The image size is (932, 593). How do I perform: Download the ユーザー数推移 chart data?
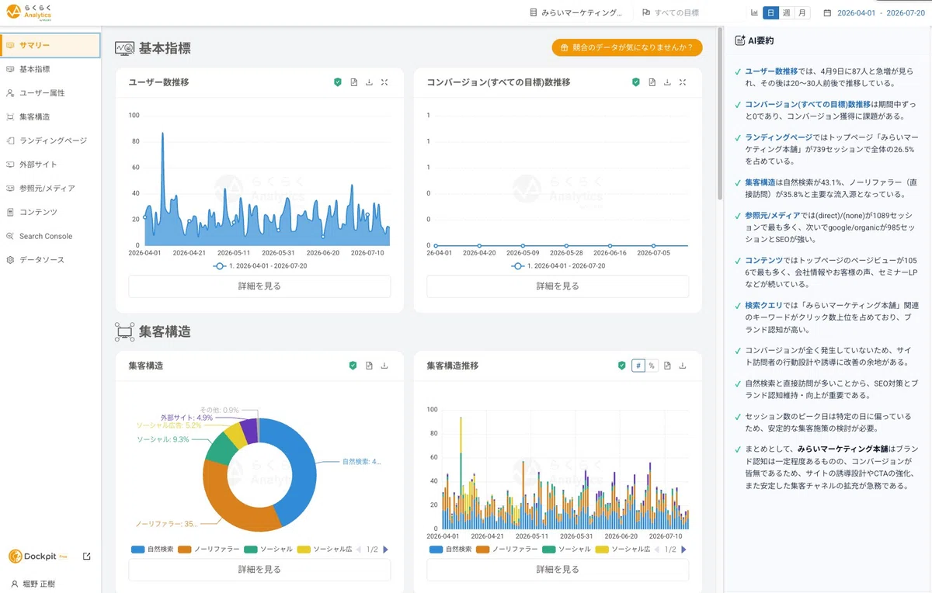(369, 82)
